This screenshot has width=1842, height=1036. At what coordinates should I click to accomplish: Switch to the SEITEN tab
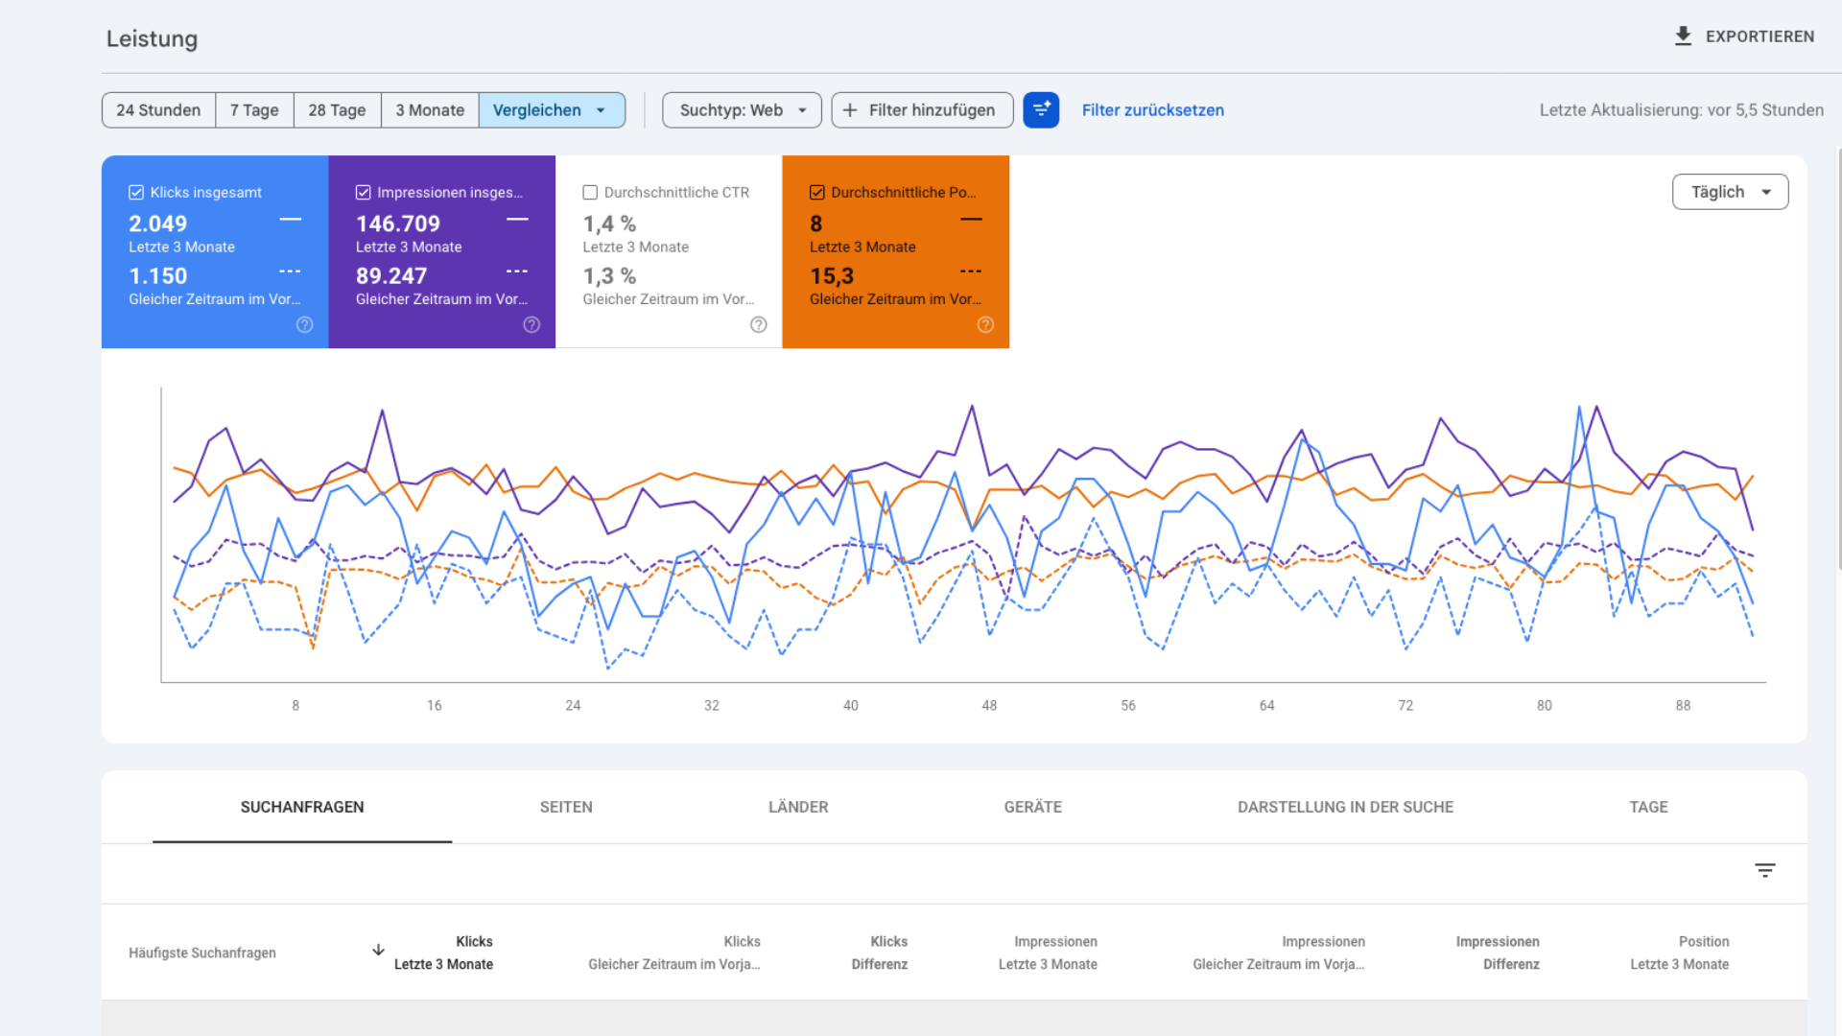[x=566, y=807]
